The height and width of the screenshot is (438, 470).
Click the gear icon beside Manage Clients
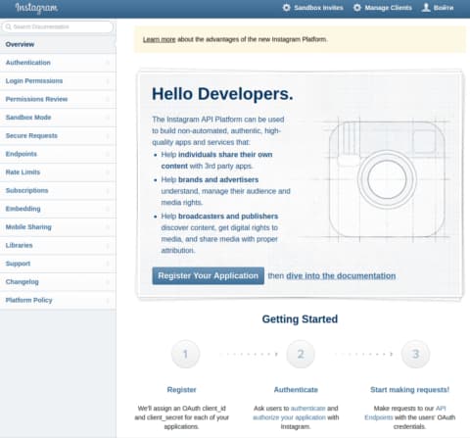pos(357,8)
